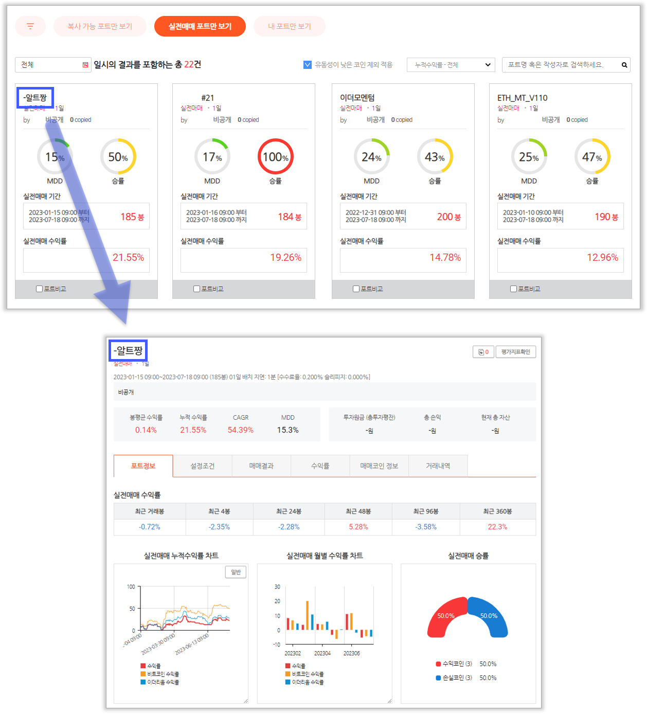Switch to the 설정조건 tab
Image resolution: width=647 pixels, height=714 pixels.
pos(202,466)
